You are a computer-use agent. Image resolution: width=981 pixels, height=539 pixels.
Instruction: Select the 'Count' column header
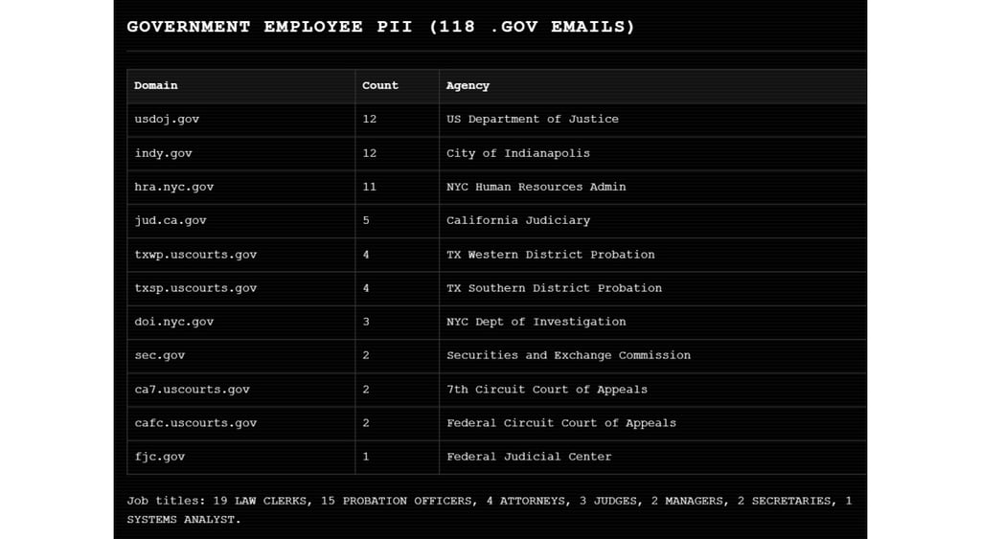pyautogui.click(x=397, y=85)
